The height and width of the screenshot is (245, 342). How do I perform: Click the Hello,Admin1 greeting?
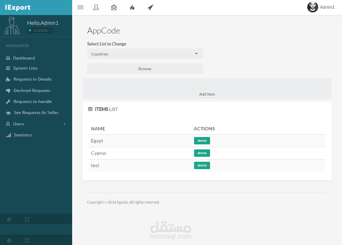click(x=43, y=23)
